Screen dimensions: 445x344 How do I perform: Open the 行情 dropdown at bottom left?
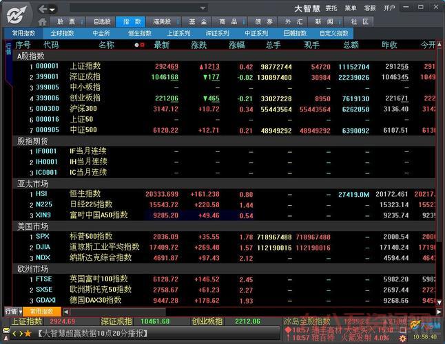14,311
